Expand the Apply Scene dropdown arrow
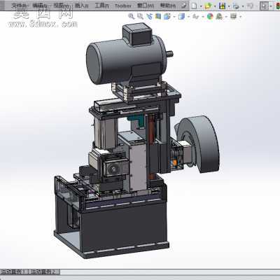Image resolution: width=280 pixels, height=280 pixels. point(226,17)
